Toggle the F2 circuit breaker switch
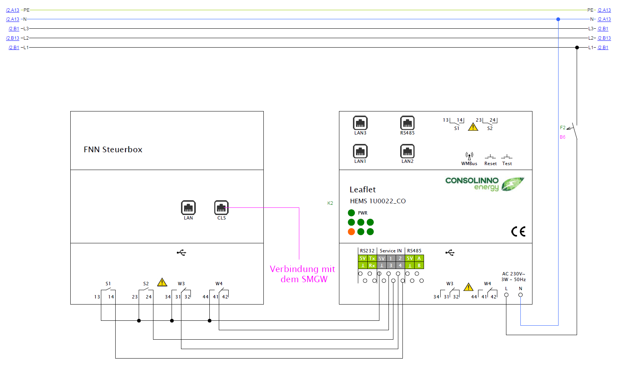619x368 pixels. point(574,131)
